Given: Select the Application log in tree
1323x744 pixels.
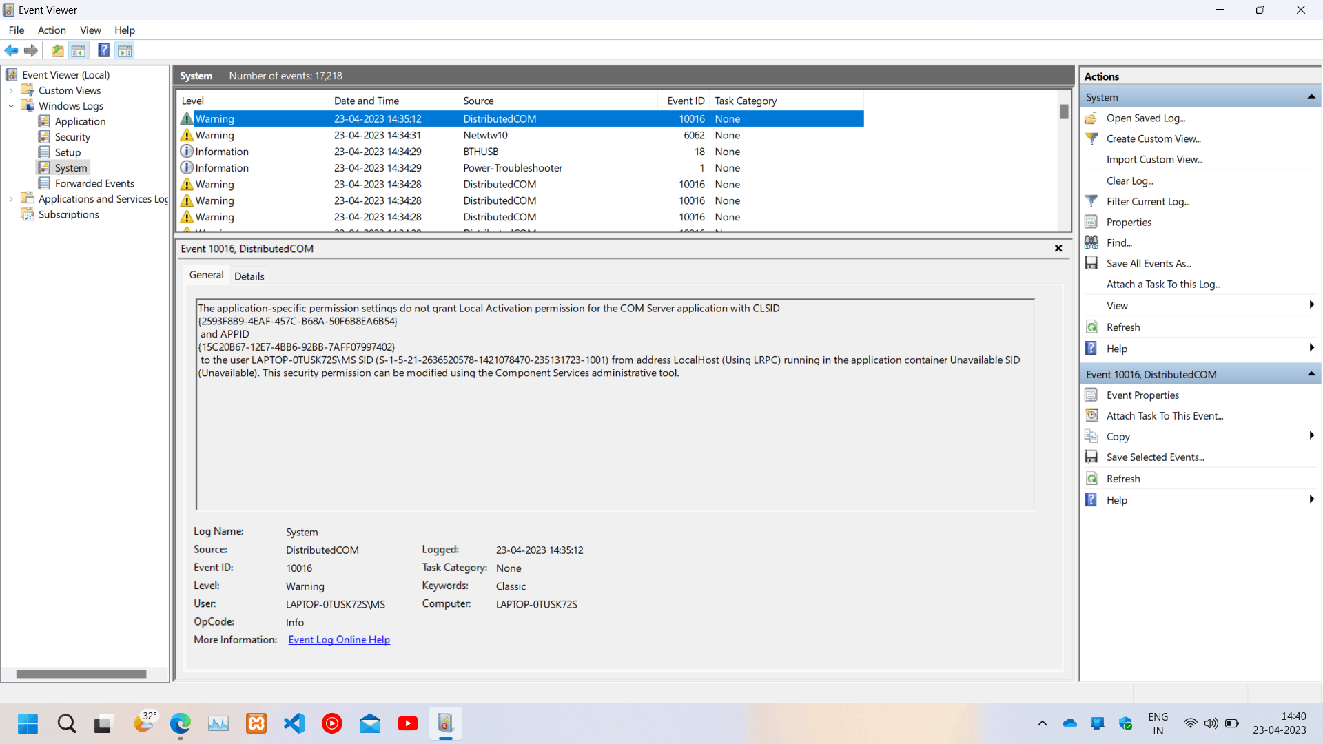Looking at the screenshot, I should [x=80, y=121].
